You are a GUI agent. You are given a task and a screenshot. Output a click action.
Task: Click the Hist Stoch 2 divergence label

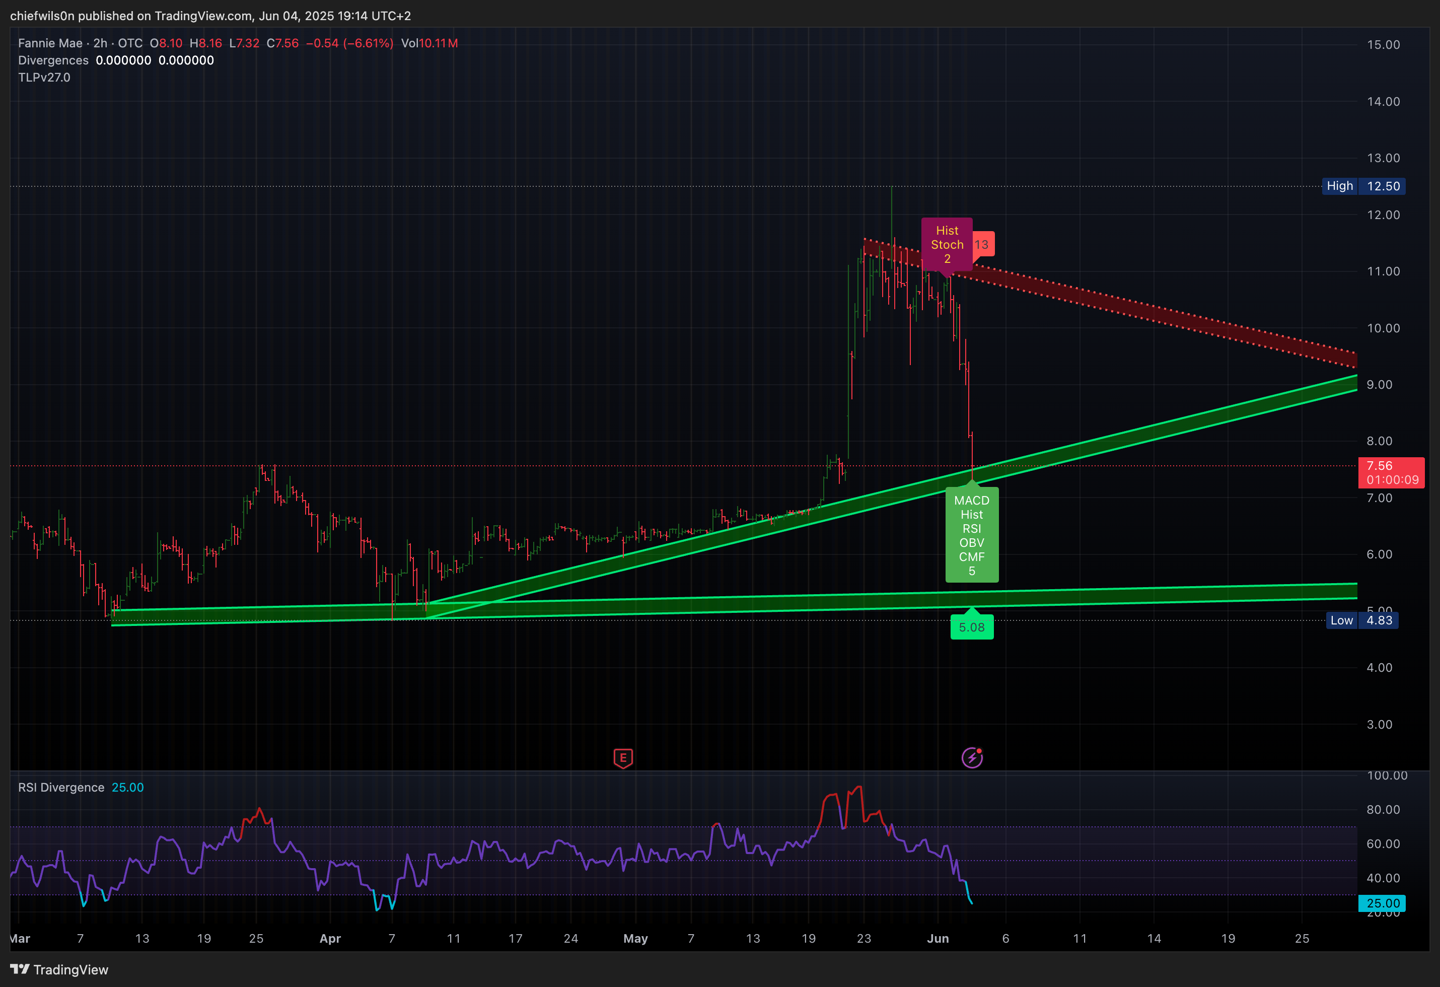pos(947,245)
